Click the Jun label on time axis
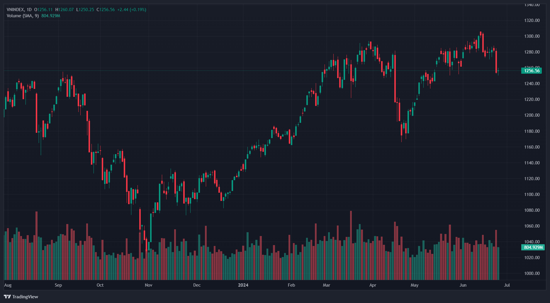This screenshot has height=303, width=550. tap(463, 285)
